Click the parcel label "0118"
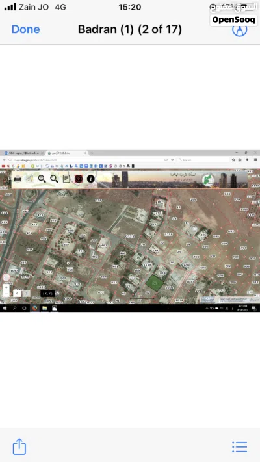 (x=130, y=237)
